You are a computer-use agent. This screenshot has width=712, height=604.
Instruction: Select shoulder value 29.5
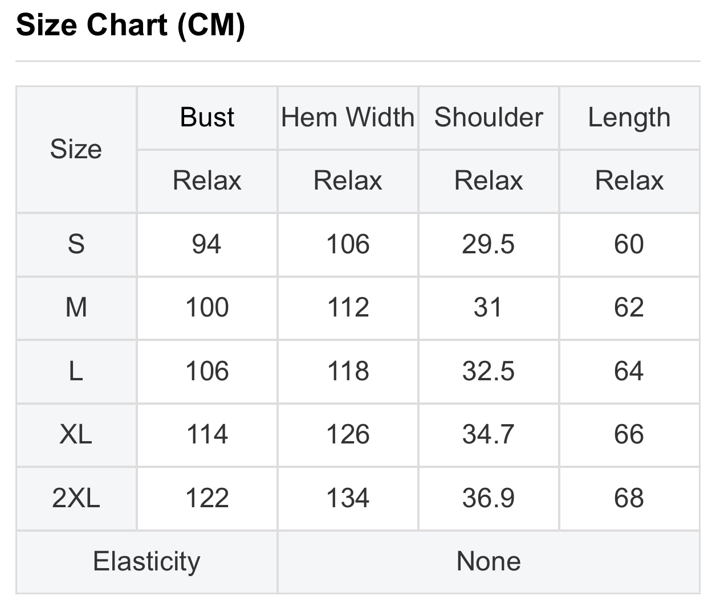489,244
